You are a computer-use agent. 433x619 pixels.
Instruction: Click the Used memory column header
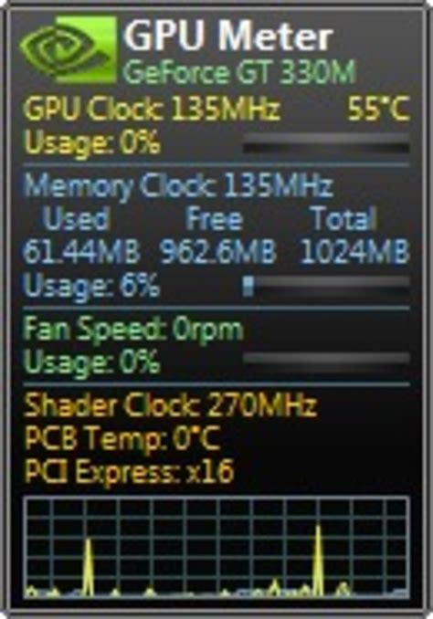pyautogui.click(x=76, y=218)
